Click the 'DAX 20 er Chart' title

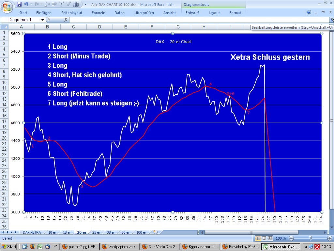click(174, 42)
